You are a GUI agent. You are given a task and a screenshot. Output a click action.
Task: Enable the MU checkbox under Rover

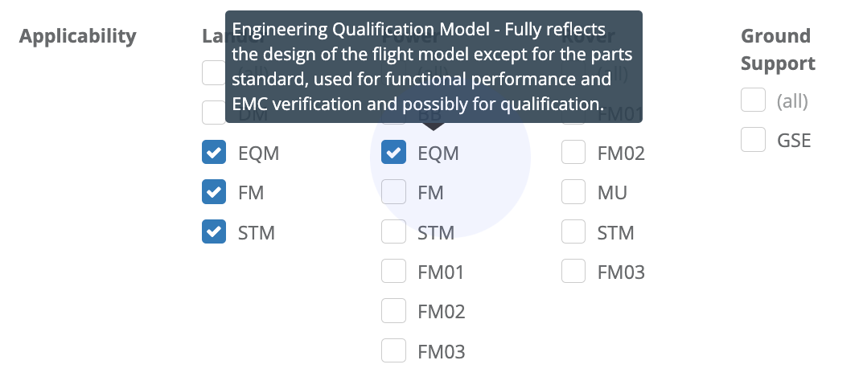573,193
